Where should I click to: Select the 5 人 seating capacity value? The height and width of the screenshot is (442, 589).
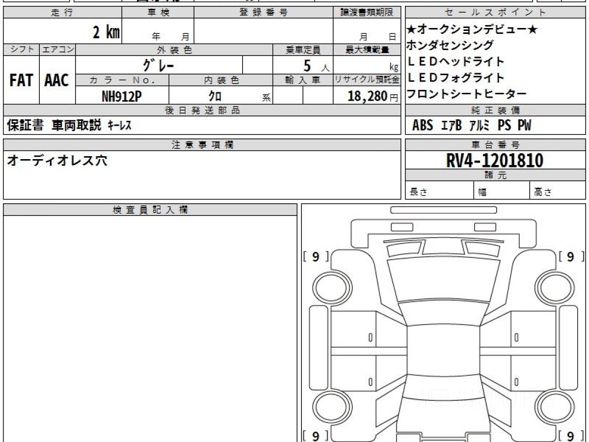pyautogui.click(x=317, y=65)
